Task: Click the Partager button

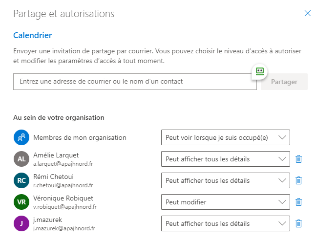Action: (x=284, y=82)
